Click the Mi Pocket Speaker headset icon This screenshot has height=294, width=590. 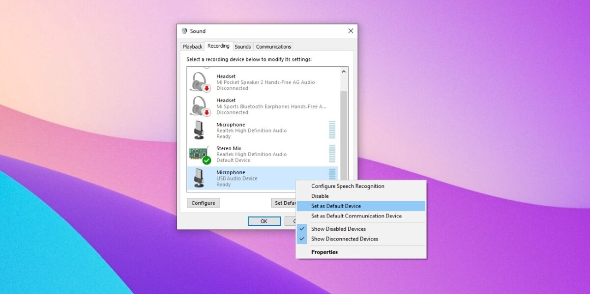tap(199, 81)
